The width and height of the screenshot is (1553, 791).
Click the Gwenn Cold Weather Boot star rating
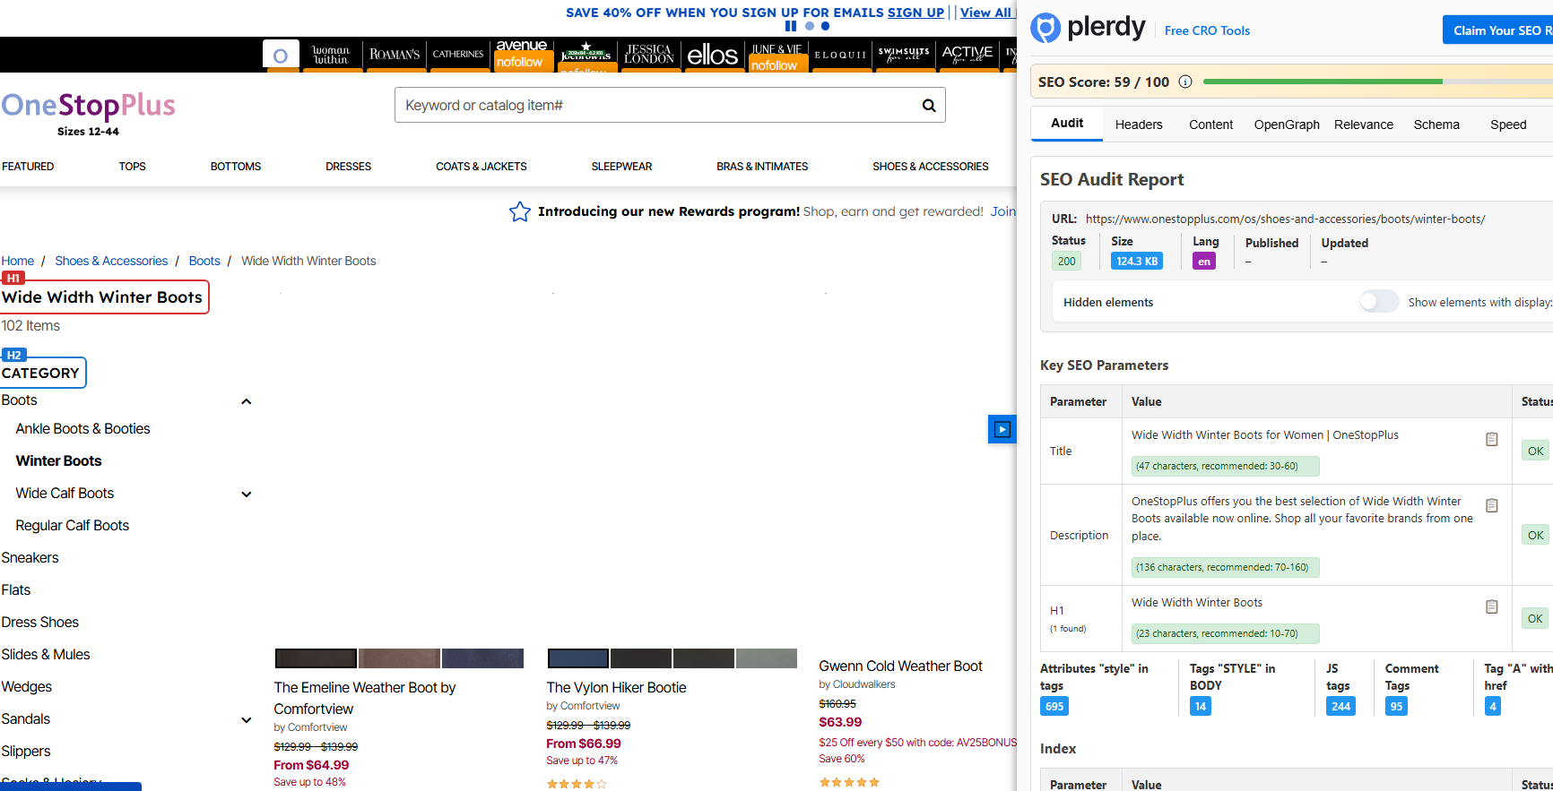[x=849, y=782]
